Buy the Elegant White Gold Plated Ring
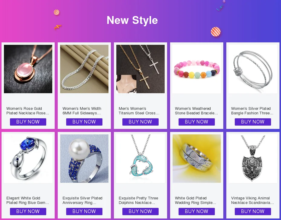Screen dimensions: 281x220 point(28,212)
